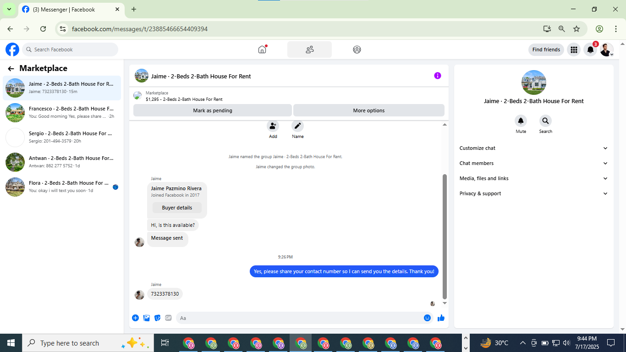Open the notifications bell with 3 badge

click(x=590, y=49)
